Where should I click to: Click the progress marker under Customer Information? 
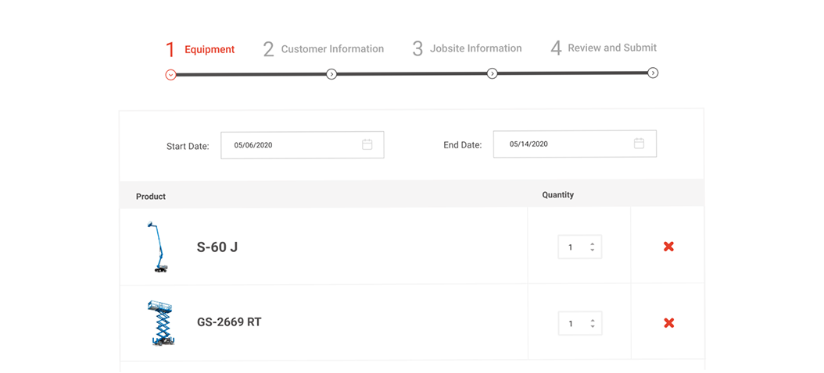[331, 74]
